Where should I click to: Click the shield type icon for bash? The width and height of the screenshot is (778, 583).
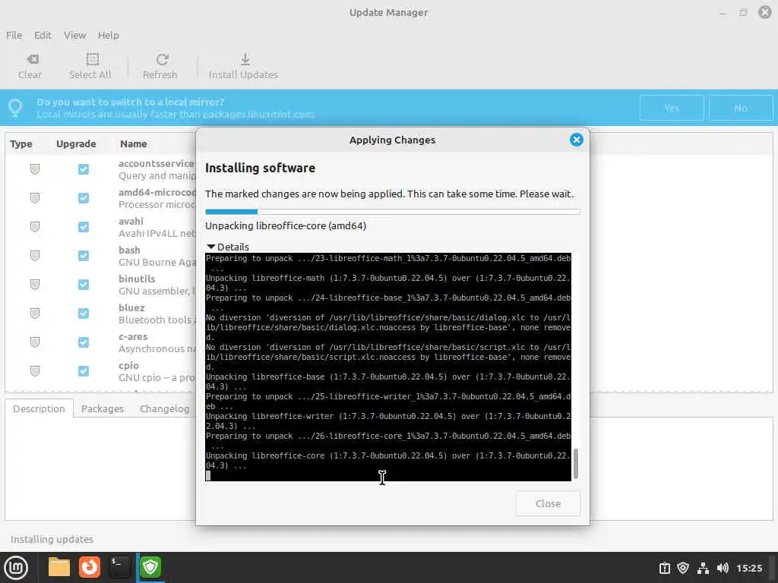click(x=35, y=255)
